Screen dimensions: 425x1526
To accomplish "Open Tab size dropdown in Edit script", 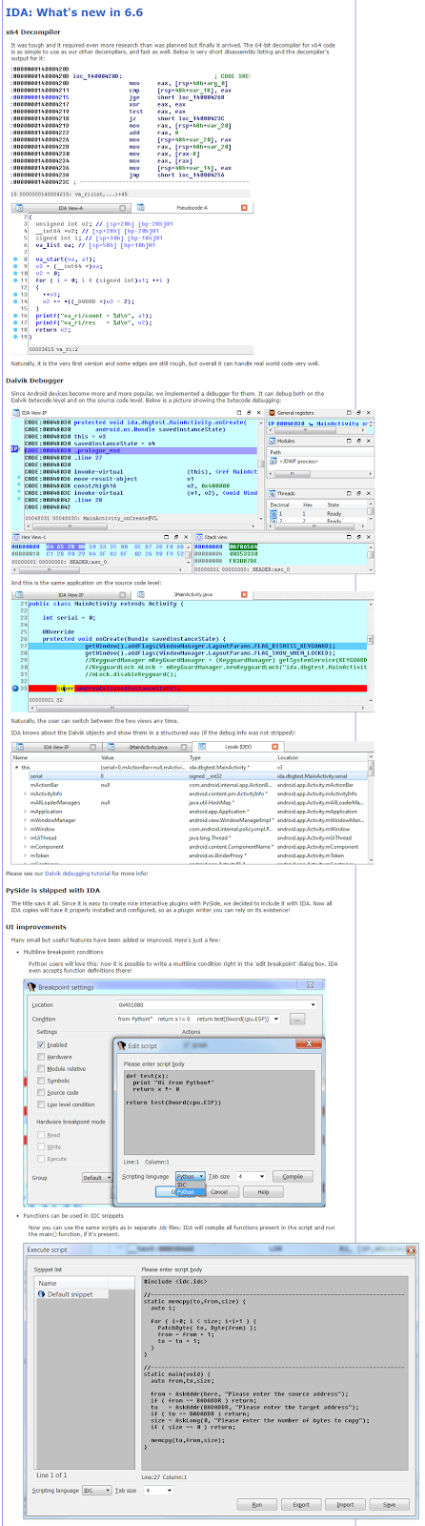I will click(x=252, y=1176).
